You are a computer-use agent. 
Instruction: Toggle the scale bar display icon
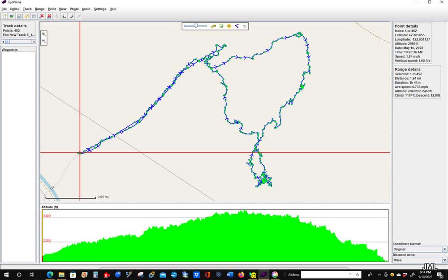coord(214,26)
